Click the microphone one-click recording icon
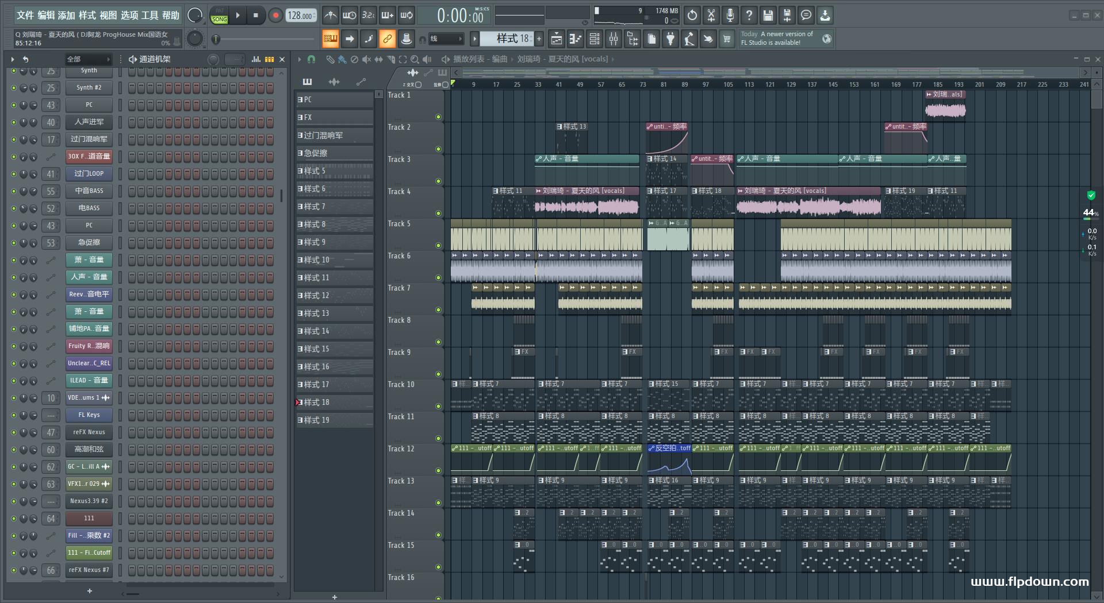Viewport: 1104px width, 603px height. tap(730, 16)
